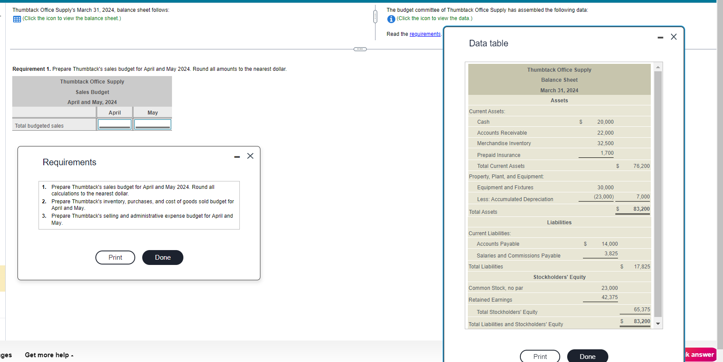This screenshot has width=723, height=362.
Task: Click the April total budgeted sales field
Action: (115, 125)
